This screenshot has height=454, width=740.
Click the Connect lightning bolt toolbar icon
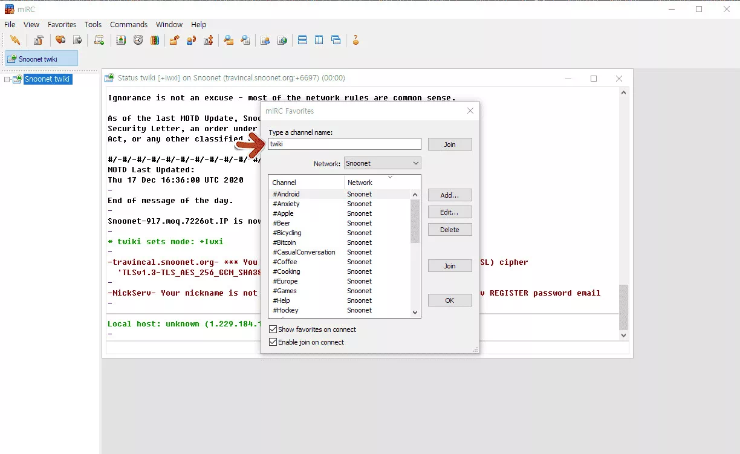coord(15,41)
